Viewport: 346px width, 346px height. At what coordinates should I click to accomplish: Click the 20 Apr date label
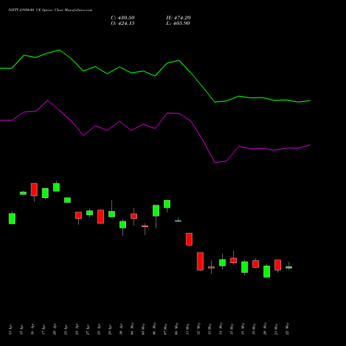point(55,329)
